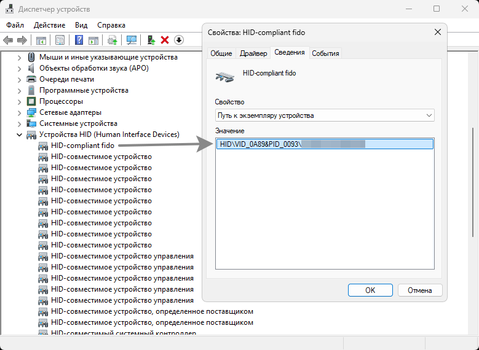Switch to the Драйвер tab
Screen dimensions: 479x350
pos(253,53)
